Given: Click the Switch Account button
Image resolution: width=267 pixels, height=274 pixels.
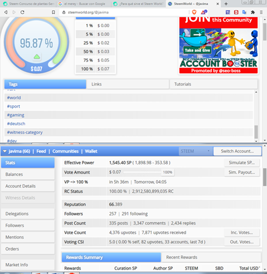Looking at the screenshot, I should click(237, 151).
